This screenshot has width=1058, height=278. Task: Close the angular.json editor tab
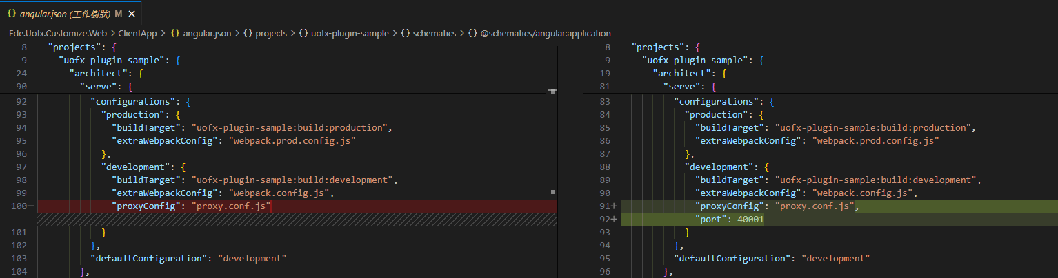coord(132,14)
